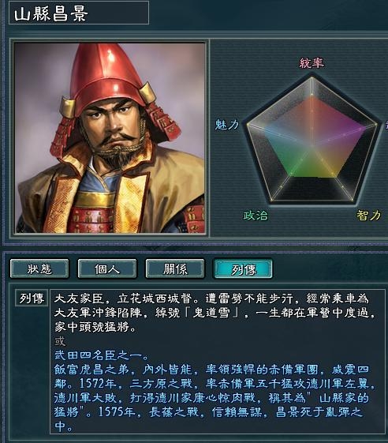Click the 智力 stat label
The height and width of the screenshot is (443, 388).
[368, 216]
